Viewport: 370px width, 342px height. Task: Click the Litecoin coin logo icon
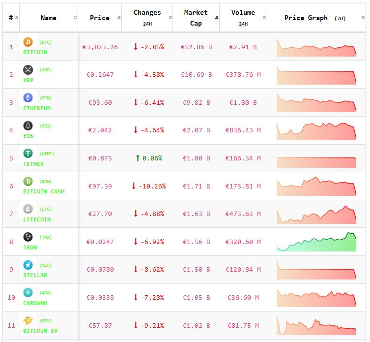[28, 209]
